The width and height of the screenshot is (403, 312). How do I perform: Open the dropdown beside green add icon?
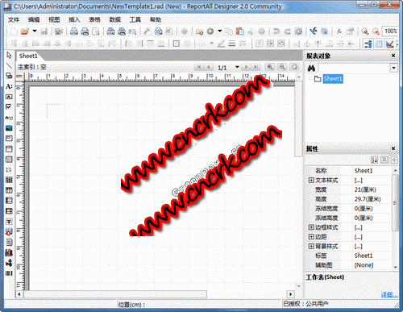pyautogui.click(x=220, y=31)
